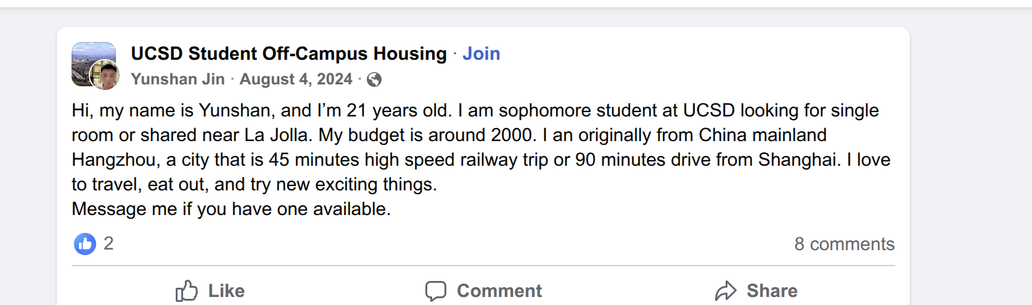Open the UCSD Student Off-Campus Housing group

(x=289, y=54)
